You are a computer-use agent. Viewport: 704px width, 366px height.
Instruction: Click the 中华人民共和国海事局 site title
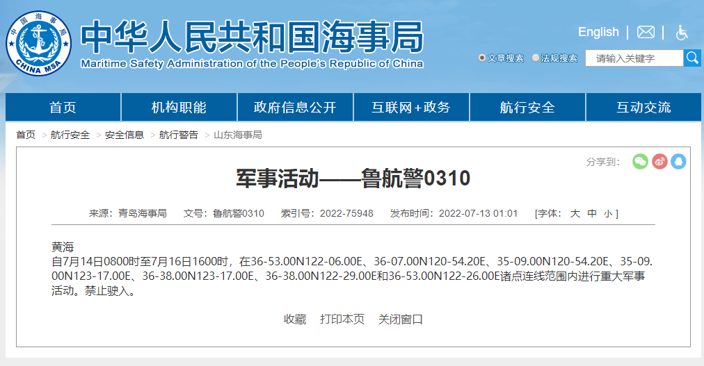252,37
